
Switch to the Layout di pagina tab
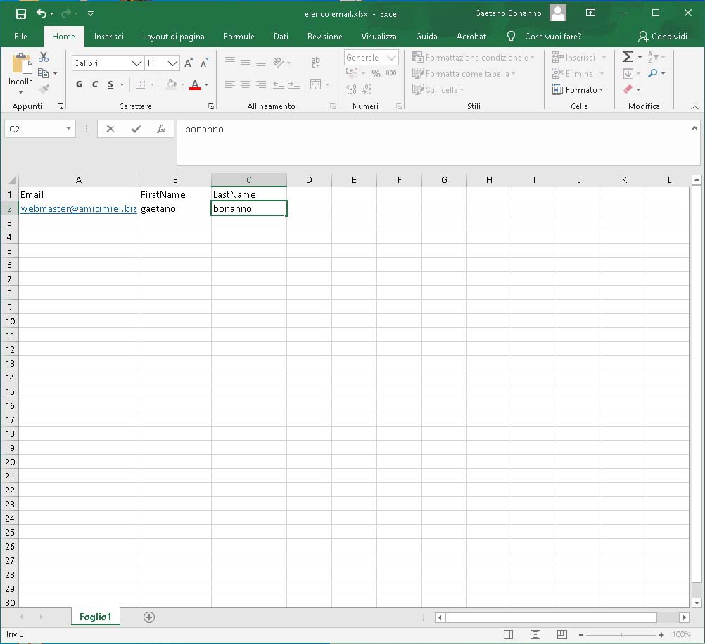[x=174, y=37]
